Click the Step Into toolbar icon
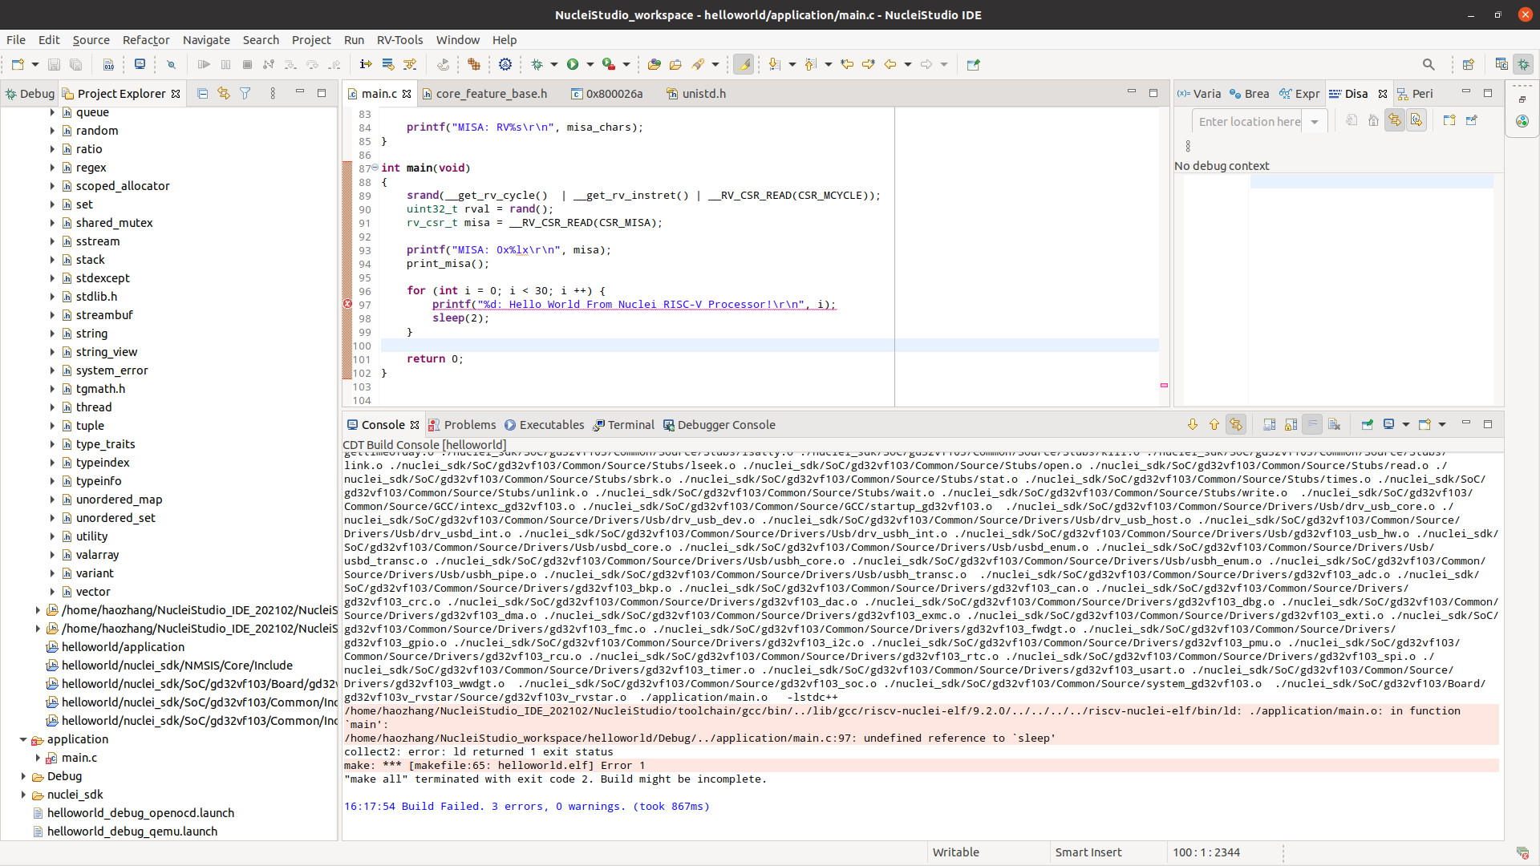 pos(290,65)
